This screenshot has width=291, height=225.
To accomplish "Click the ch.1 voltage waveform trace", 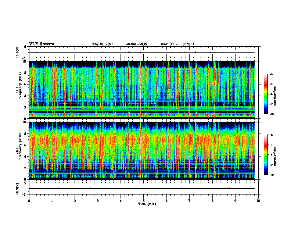I will pos(142,52).
